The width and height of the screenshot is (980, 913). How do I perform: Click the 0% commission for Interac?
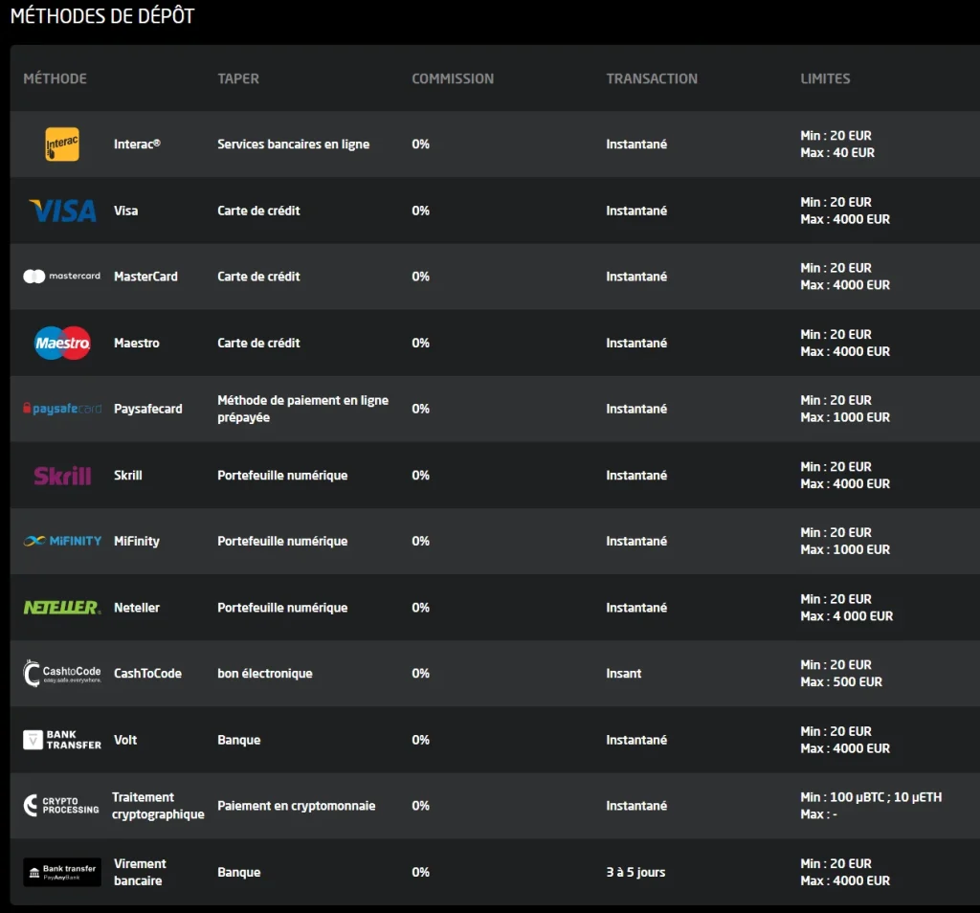421,145
